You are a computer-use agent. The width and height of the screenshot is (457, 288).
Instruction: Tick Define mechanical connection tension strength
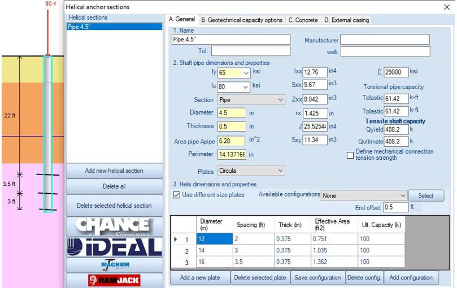click(350, 155)
